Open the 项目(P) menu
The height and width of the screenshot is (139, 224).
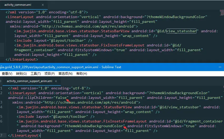pos(49,73)
